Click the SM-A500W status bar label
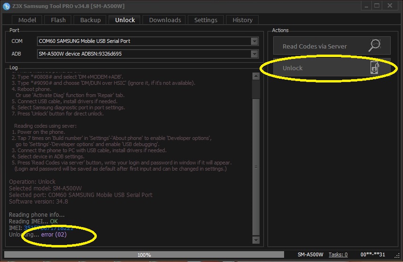Viewport: 403px width, 262px height. tap(310, 254)
